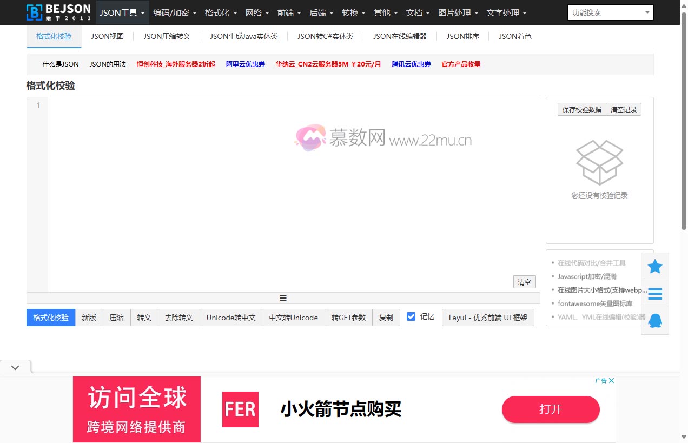This screenshot has width=688, height=443.
Task: Click the empty box records icon
Action: coord(599,162)
